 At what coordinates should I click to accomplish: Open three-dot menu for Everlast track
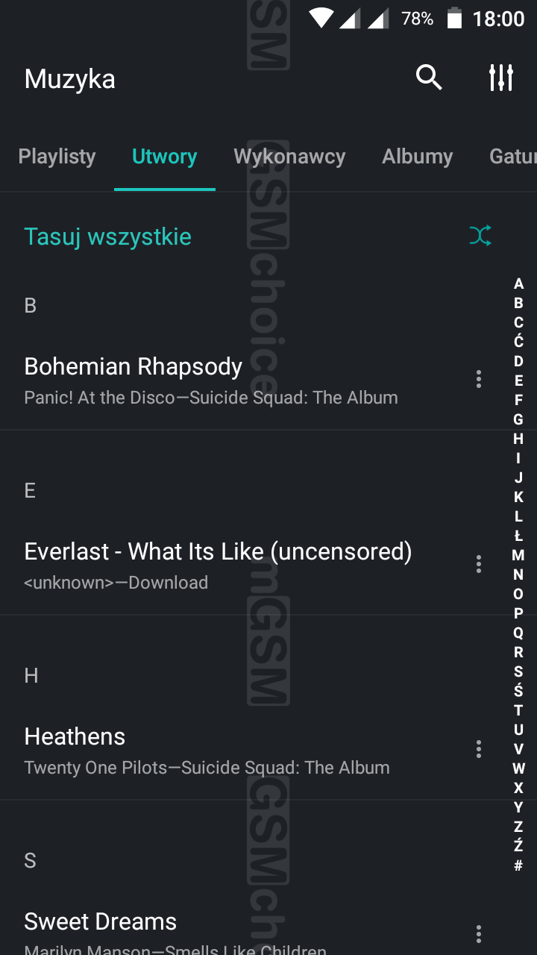(x=479, y=564)
